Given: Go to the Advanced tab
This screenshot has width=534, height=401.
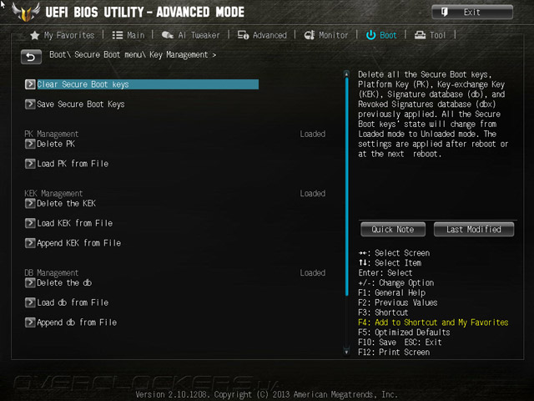Looking at the screenshot, I should pos(262,35).
